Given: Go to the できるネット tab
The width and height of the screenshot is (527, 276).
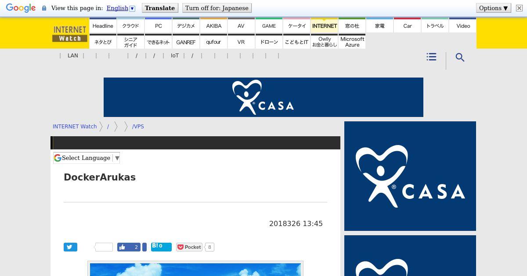Looking at the screenshot, I should tap(158, 42).
